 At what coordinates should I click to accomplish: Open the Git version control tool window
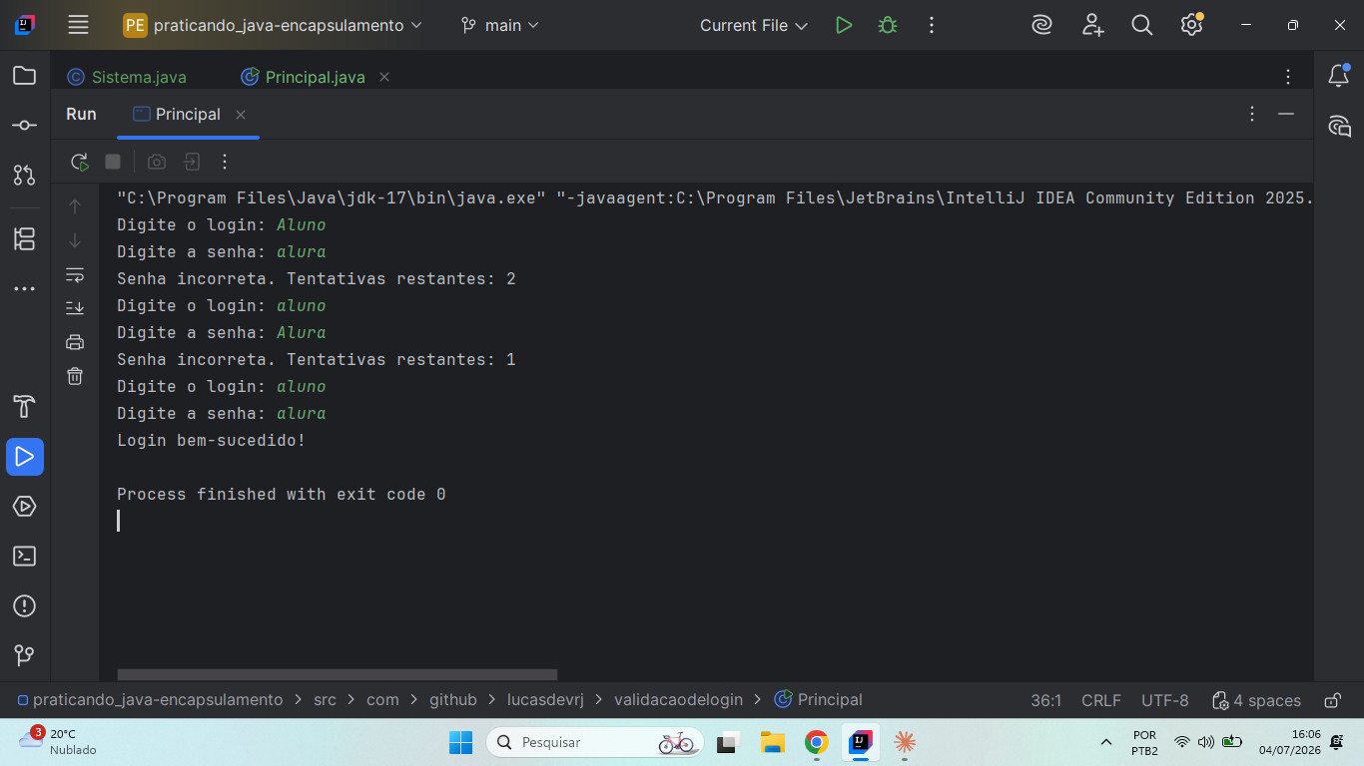click(25, 656)
